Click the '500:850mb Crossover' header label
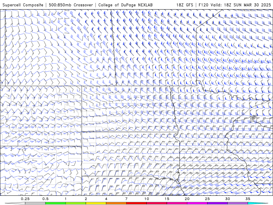This screenshot has height=205, width=273. pos(71,5)
